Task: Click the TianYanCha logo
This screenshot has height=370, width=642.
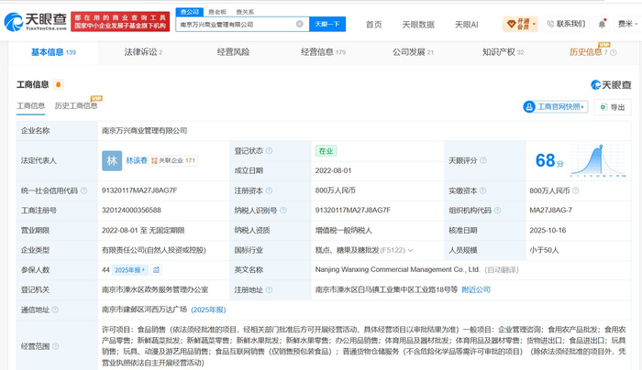Action: [x=36, y=22]
